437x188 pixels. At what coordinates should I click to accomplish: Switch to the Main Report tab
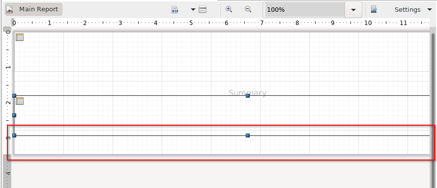tap(33, 9)
